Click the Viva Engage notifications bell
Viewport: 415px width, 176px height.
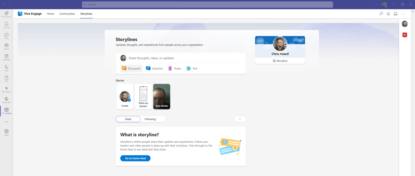click(388, 14)
